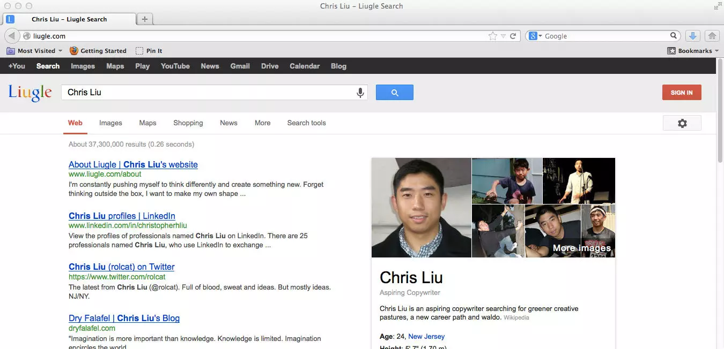
Task: Switch to the Images results tab
Action: [x=110, y=123]
